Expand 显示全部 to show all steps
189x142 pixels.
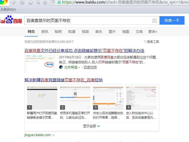[x=91, y=126]
